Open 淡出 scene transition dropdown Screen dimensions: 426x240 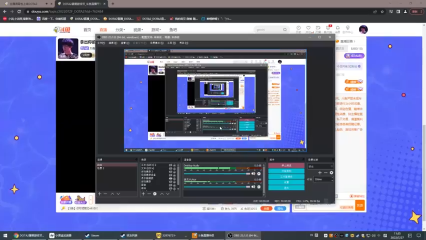pyautogui.click(x=321, y=166)
